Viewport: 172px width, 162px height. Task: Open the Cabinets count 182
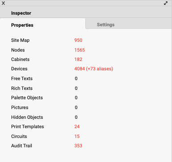[78, 59]
